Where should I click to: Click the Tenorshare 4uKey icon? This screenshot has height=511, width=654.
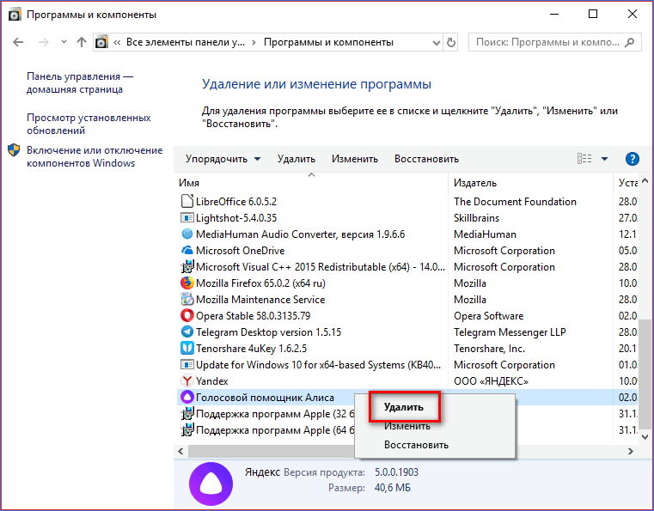click(x=187, y=348)
